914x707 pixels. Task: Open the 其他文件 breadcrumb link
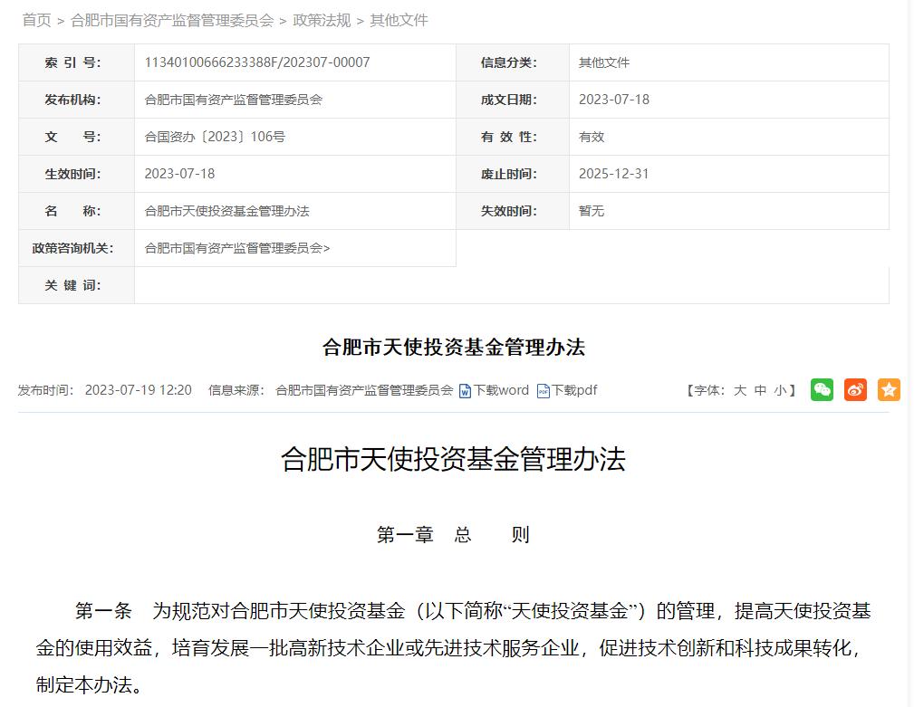399,21
